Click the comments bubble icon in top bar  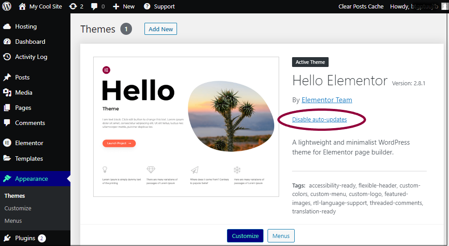[94, 6]
